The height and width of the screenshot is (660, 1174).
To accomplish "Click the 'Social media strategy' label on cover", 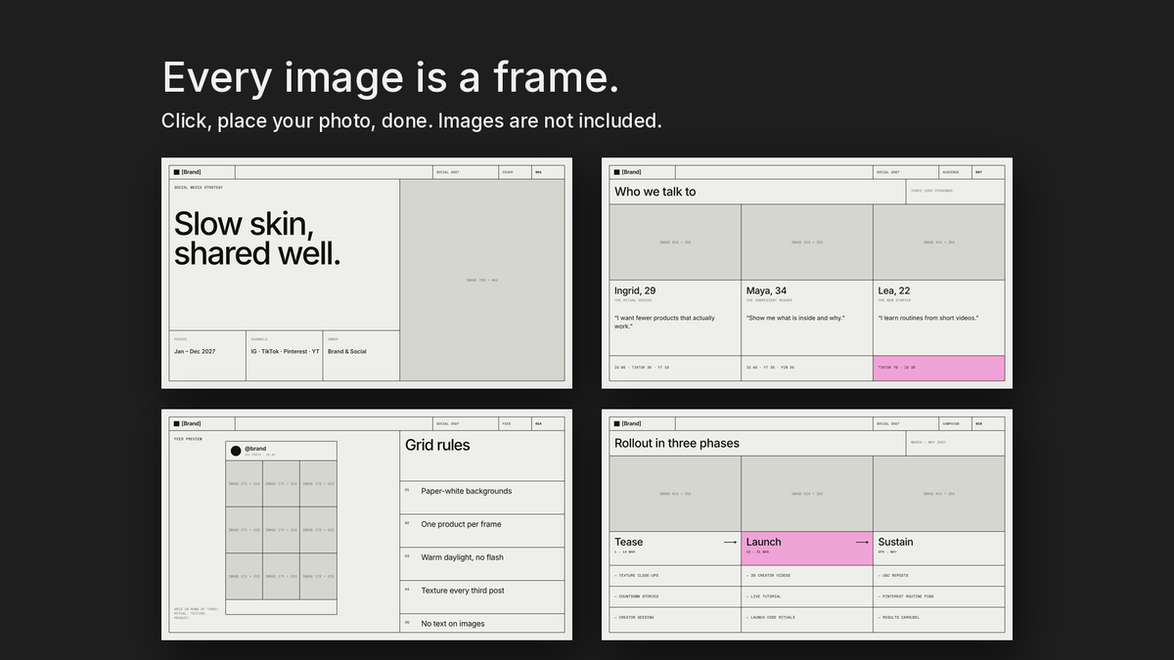I will tap(199, 187).
